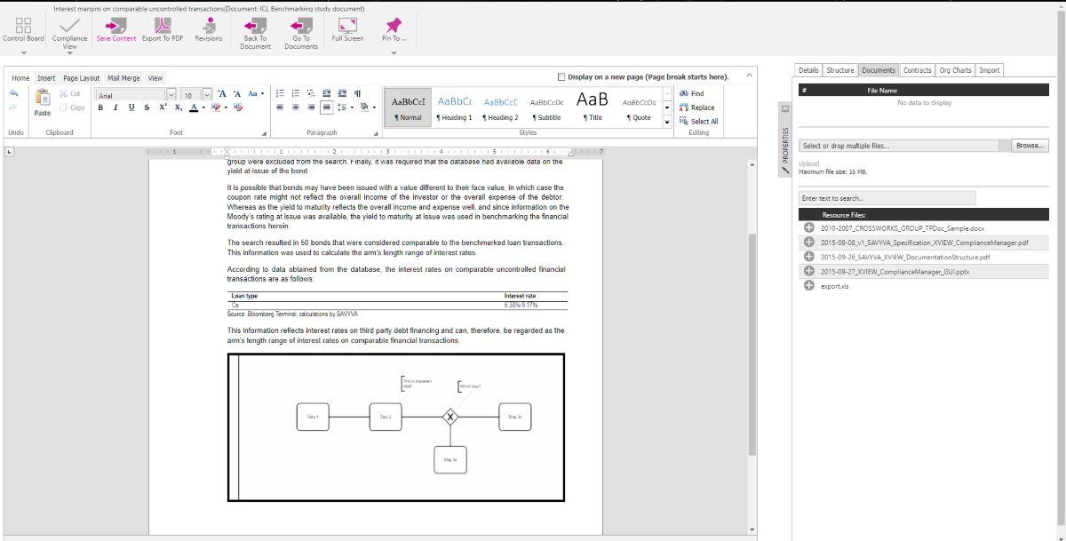Click the Undo arrow

[14, 93]
